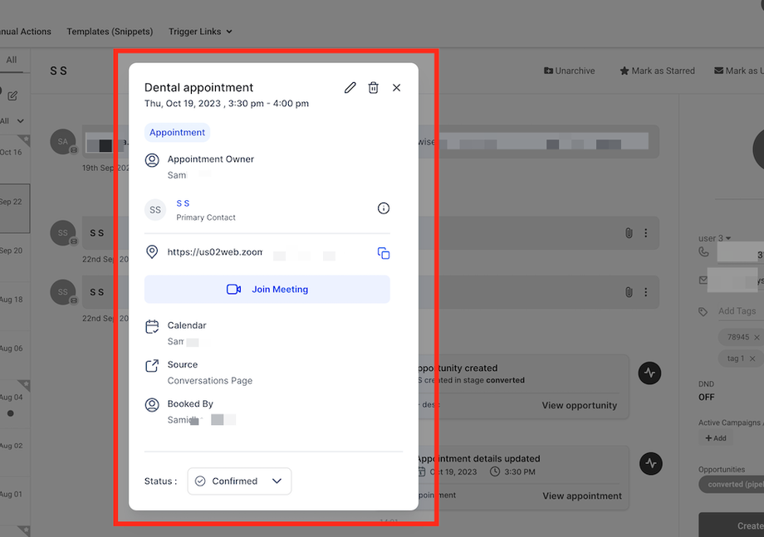This screenshot has width=764, height=537.
Task: Click Add Tags field
Action: coord(741,311)
